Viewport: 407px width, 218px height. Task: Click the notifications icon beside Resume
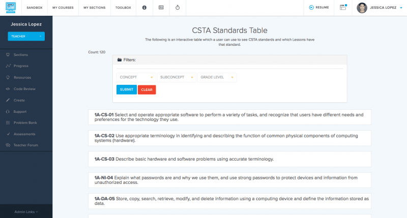[343, 7]
